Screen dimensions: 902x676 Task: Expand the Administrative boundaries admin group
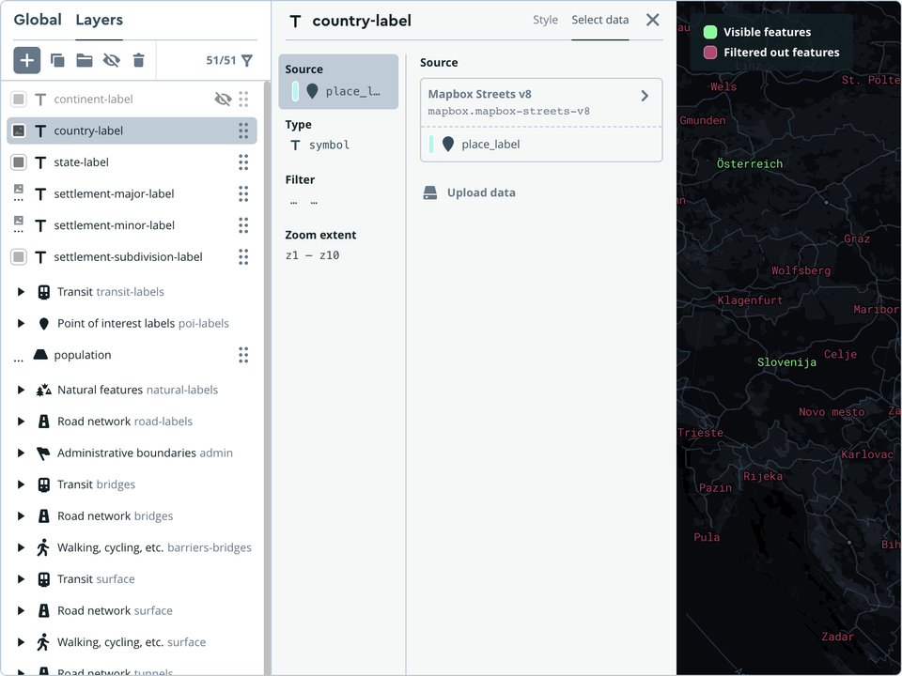point(22,453)
